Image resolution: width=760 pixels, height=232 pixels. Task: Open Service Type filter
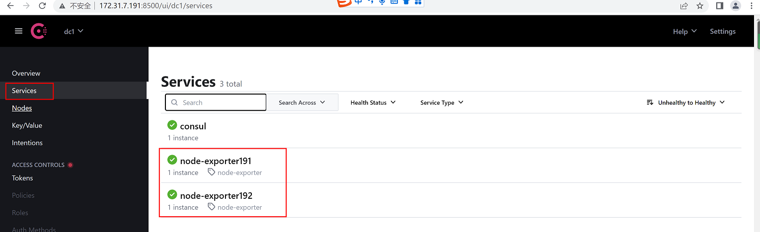(442, 103)
